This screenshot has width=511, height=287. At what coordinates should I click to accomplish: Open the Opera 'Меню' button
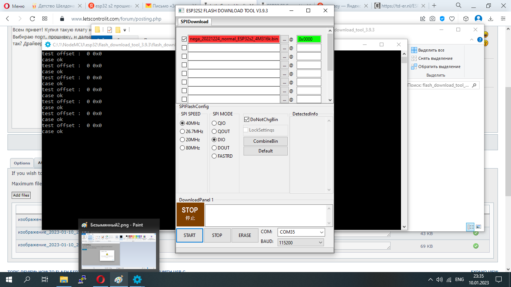point(14,6)
